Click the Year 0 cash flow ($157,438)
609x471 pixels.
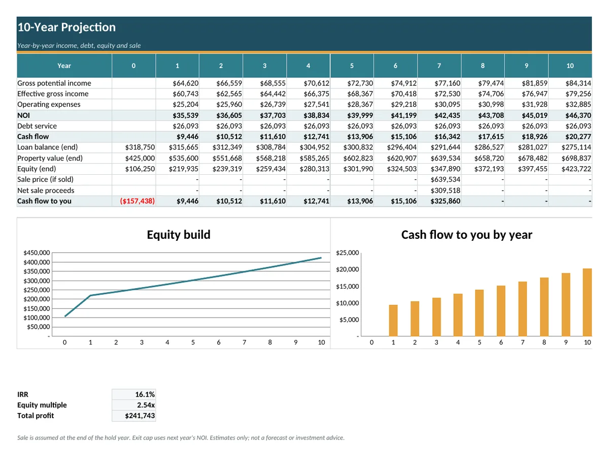pos(134,201)
